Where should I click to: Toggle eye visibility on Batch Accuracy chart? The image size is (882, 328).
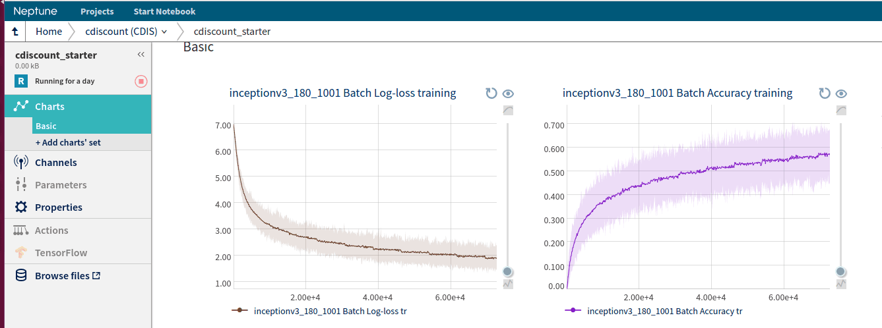(841, 94)
